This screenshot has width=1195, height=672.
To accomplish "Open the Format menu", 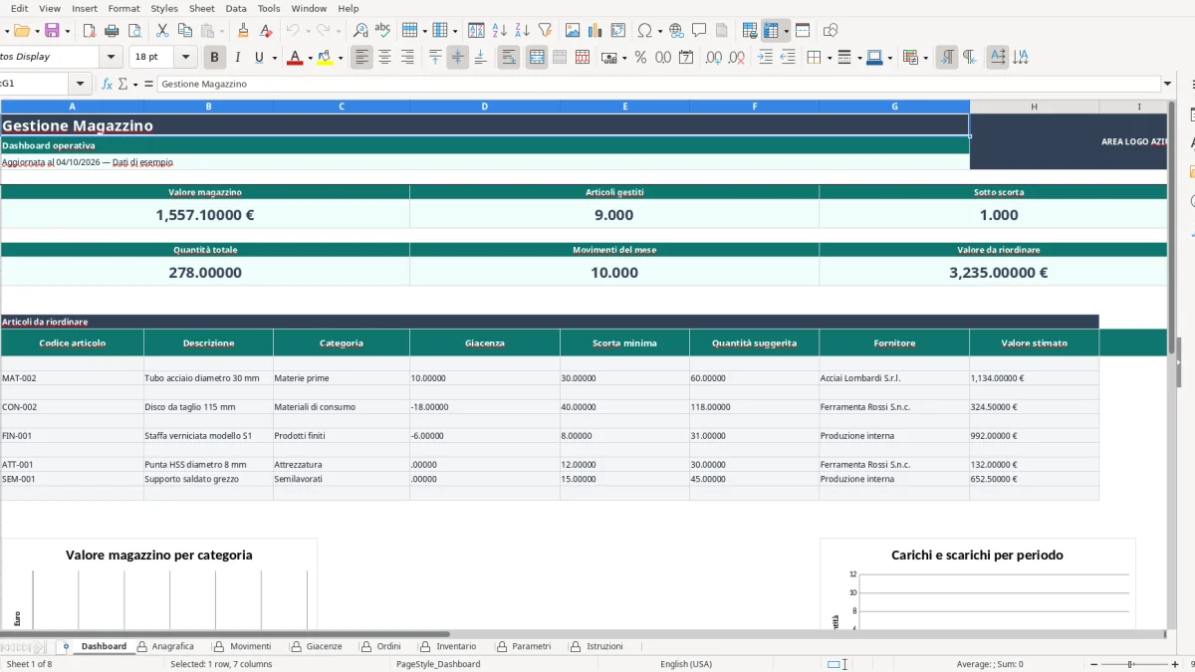I will click(x=123, y=8).
